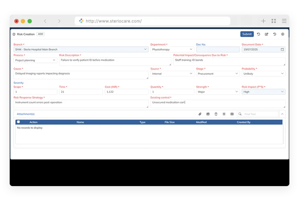
Task: Click the paperclip attach file icon
Action: pos(200,114)
